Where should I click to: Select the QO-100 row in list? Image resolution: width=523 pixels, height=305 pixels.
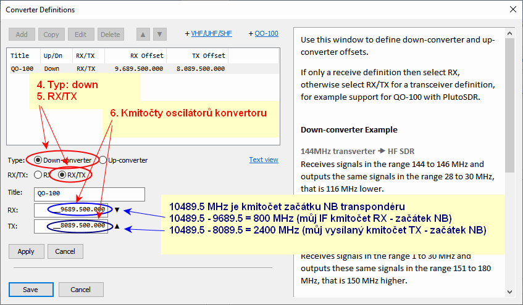coord(93,69)
